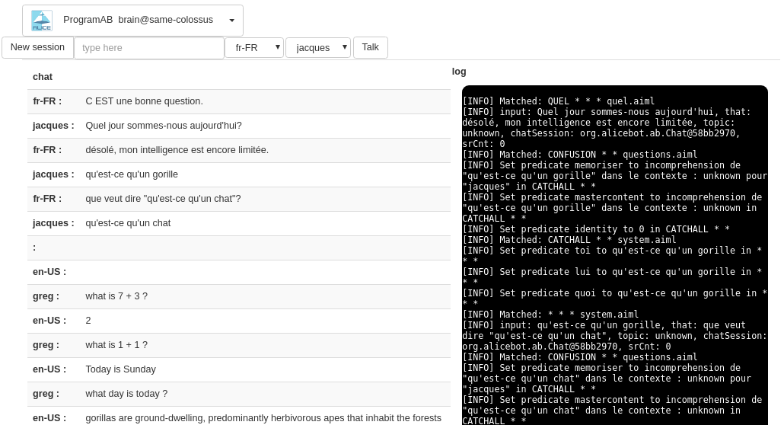Select jacques message 'qu'est-ce qu'un chat'
This screenshot has height=425, width=784.
click(128, 223)
